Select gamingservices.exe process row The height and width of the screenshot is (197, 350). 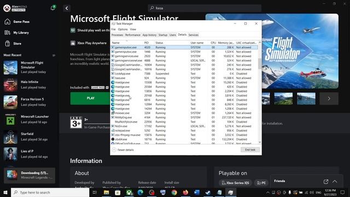pyautogui.click(x=184, y=56)
